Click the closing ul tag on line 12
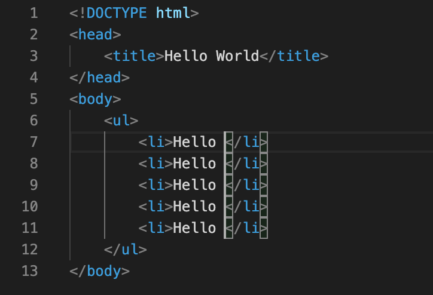The width and height of the screenshot is (433, 295). pyautogui.click(x=125, y=249)
